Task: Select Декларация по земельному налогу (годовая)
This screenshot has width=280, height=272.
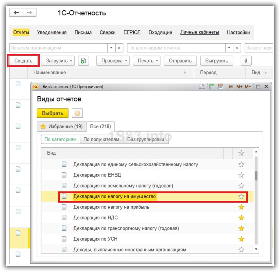Action: click(x=147, y=186)
